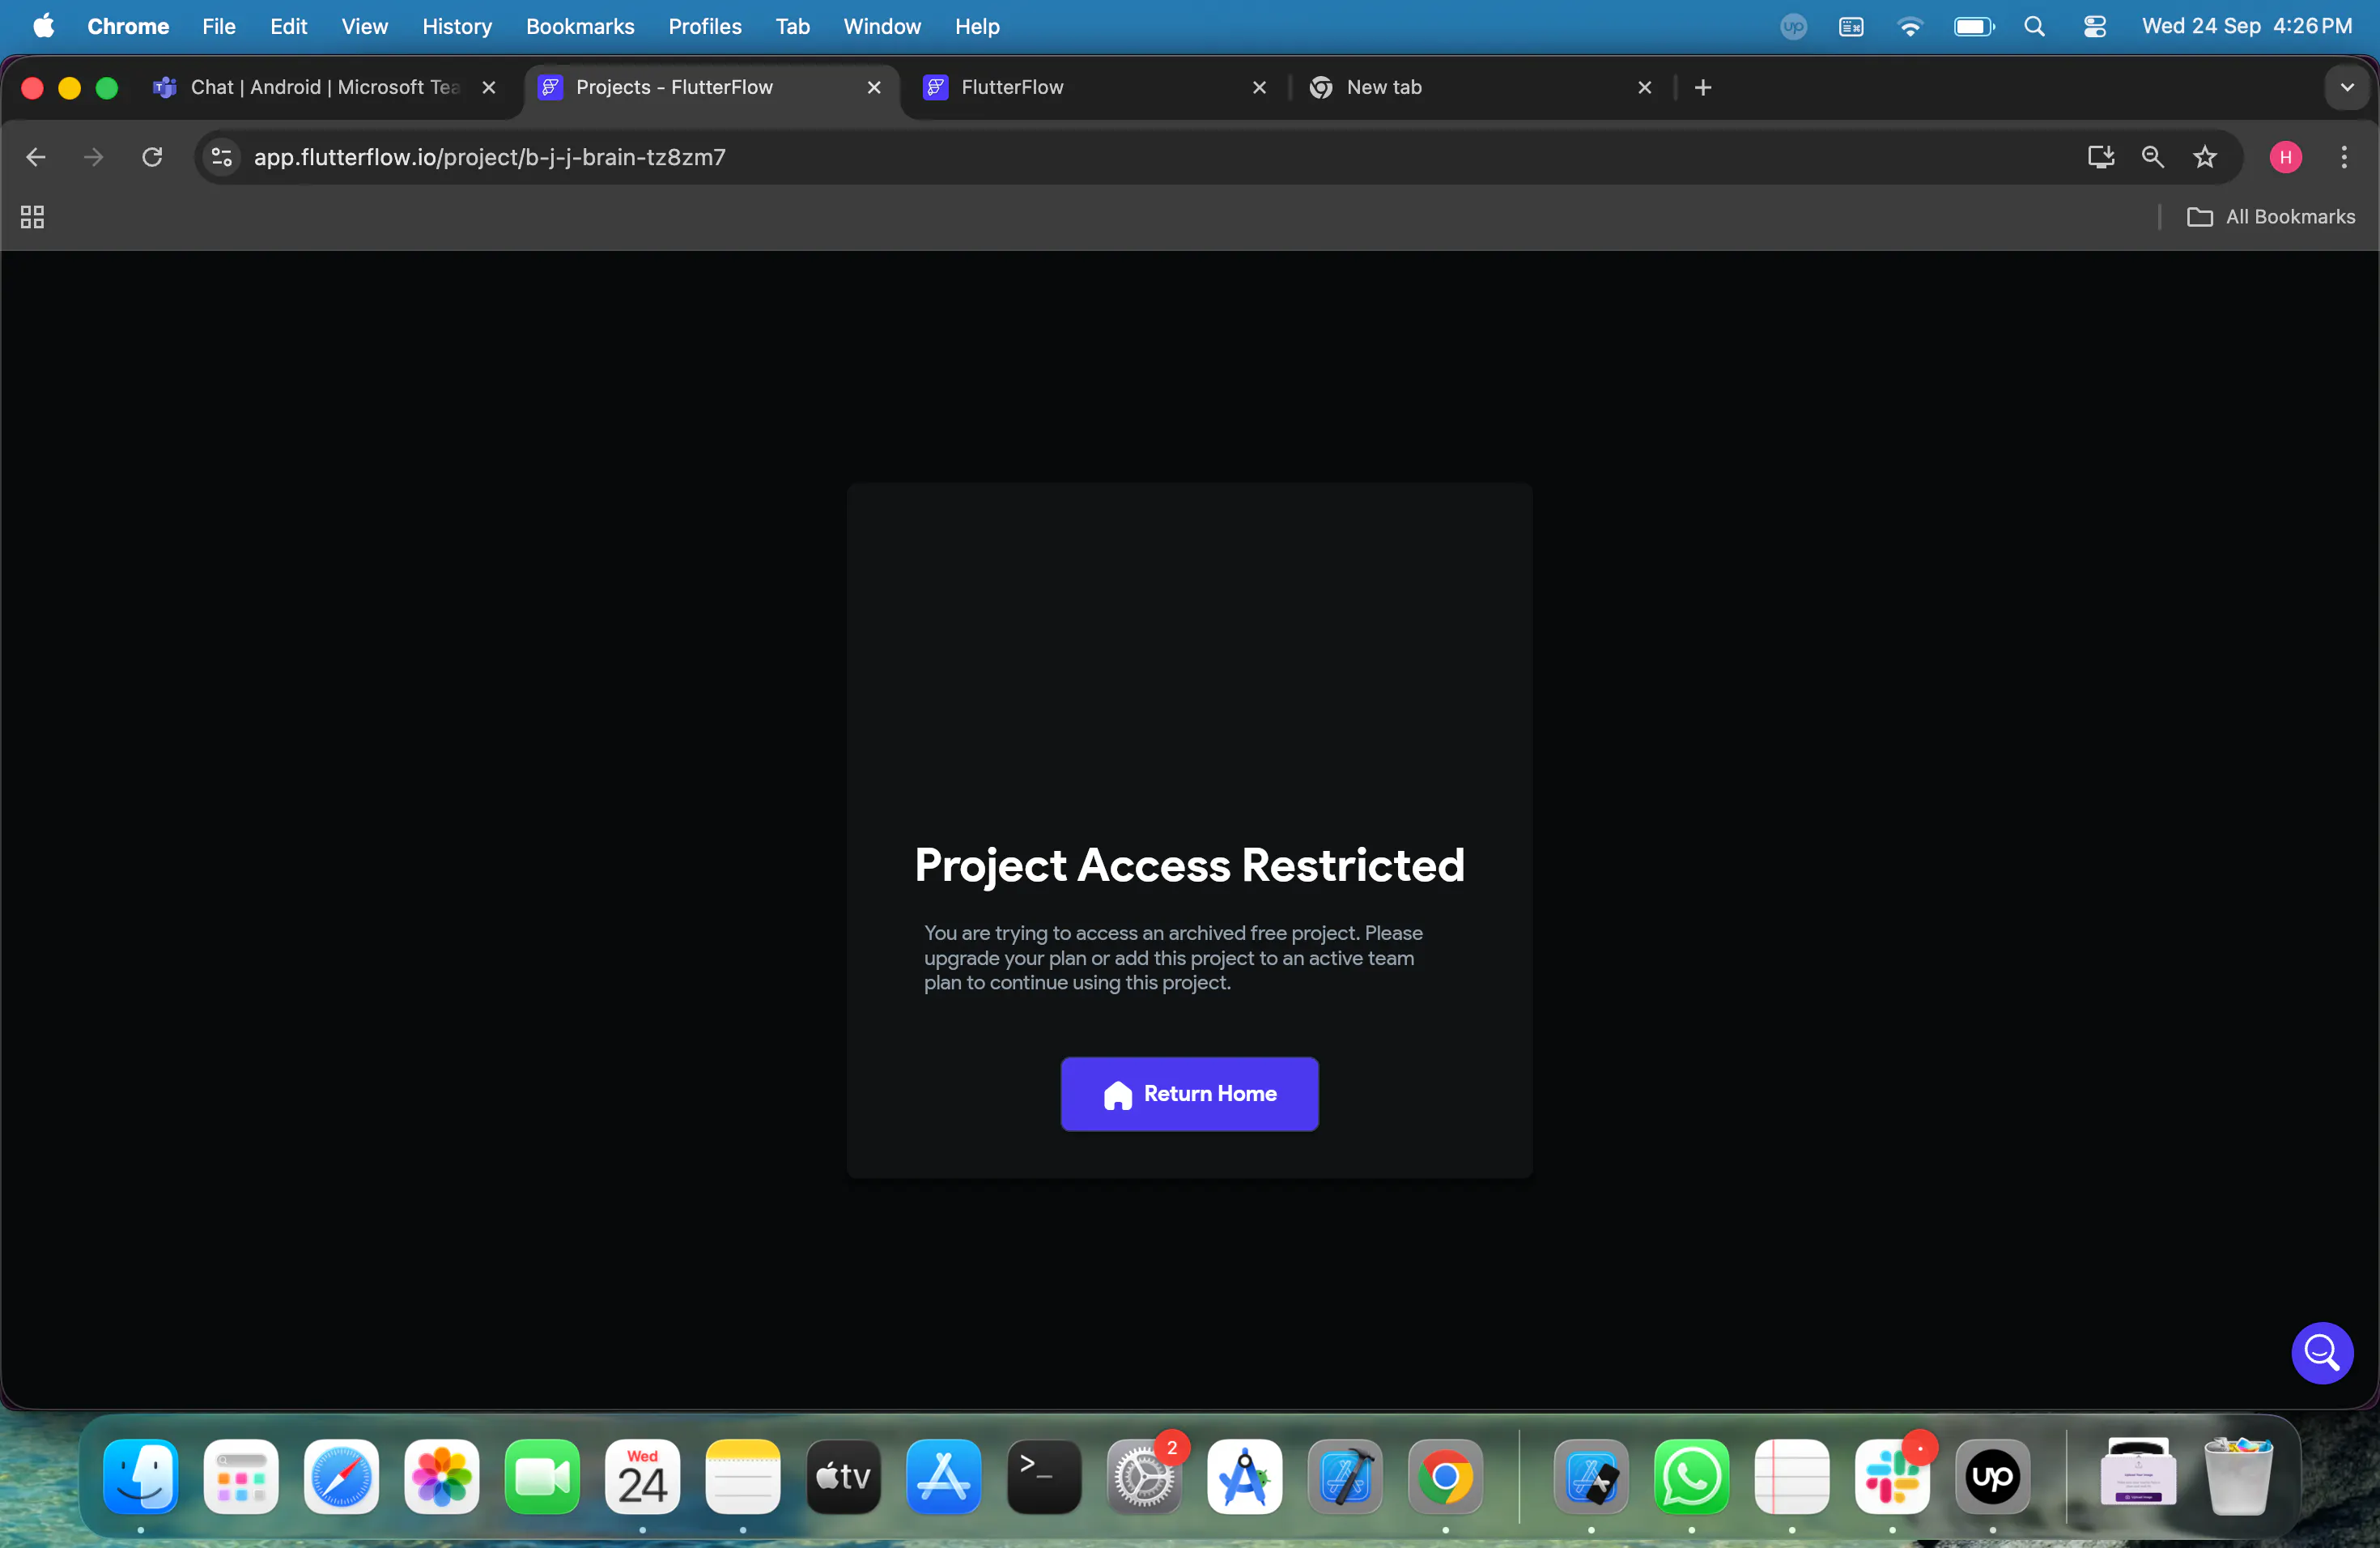
Task: Open the zoom magnifier icon in address bar
Action: (2152, 157)
